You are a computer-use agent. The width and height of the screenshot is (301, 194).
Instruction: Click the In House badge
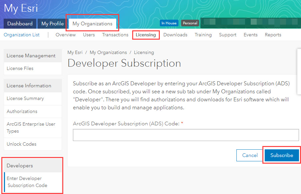point(169,23)
